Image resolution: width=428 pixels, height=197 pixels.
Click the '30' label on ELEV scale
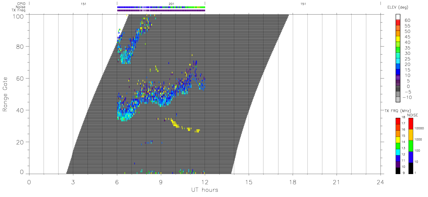(x=407, y=54)
